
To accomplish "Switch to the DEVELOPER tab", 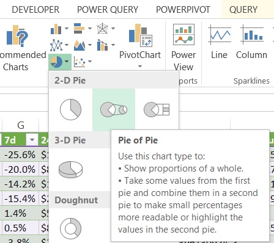I will [x=35, y=10].
